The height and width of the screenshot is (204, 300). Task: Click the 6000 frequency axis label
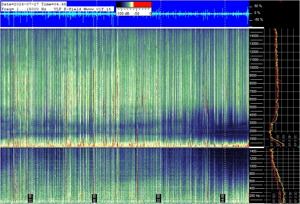click(253, 99)
